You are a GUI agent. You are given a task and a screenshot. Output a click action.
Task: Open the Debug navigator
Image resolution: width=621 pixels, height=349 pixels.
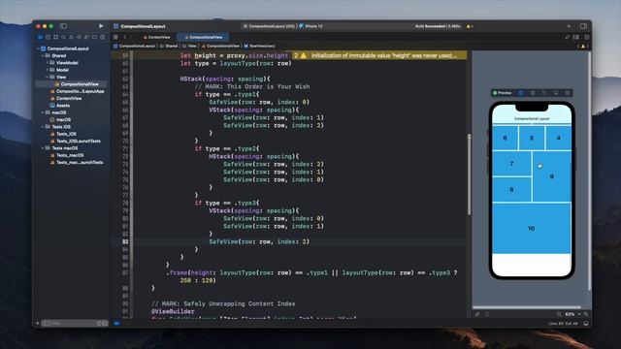(x=86, y=37)
